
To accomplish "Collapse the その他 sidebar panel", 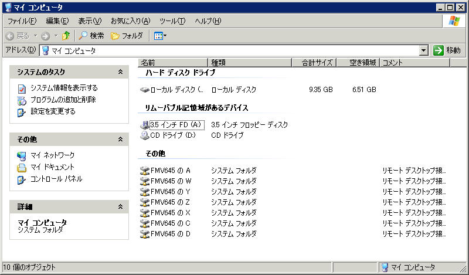I will coord(120,139).
